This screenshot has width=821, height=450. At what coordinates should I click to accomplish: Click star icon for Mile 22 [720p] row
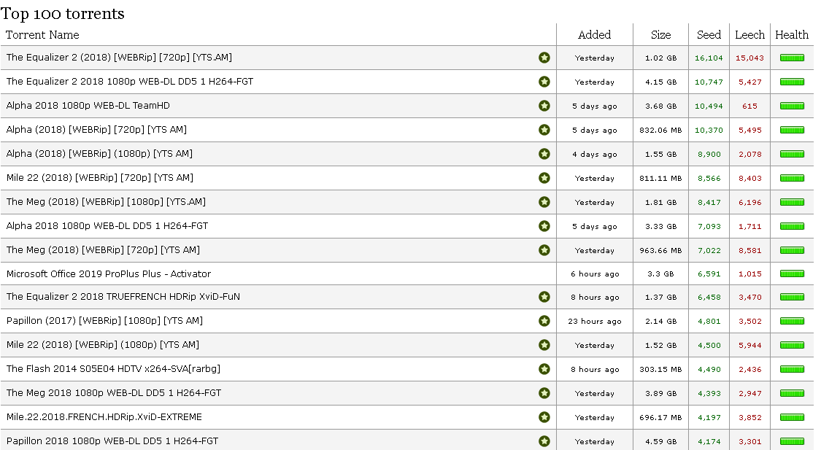coord(544,178)
